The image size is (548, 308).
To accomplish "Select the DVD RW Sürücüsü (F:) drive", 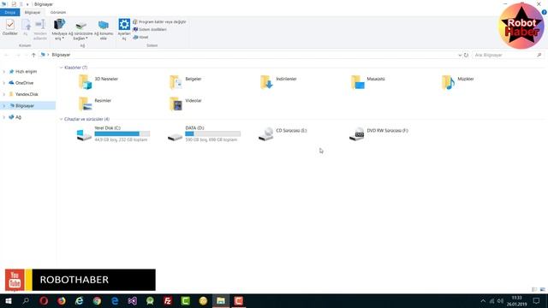I will (378, 133).
